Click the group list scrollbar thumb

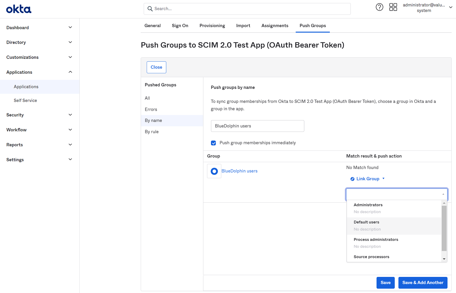click(444, 228)
